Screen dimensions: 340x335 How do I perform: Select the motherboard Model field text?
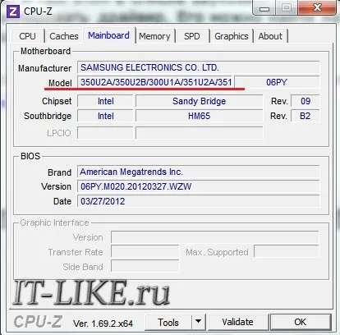click(155, 82)
